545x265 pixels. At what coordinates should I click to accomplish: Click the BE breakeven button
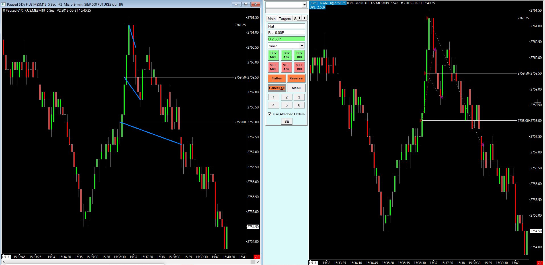[x=287, y=122]
